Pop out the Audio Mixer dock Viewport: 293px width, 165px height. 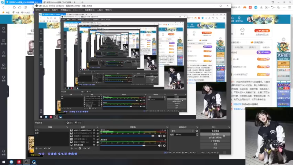point(167,127)
